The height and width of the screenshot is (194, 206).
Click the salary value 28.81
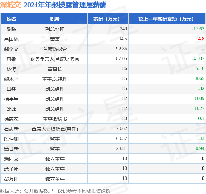[x=122, y=149]
